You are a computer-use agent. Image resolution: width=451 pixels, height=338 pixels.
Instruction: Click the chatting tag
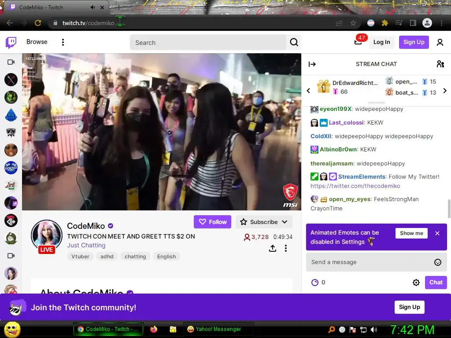click(x=135, y=257)
